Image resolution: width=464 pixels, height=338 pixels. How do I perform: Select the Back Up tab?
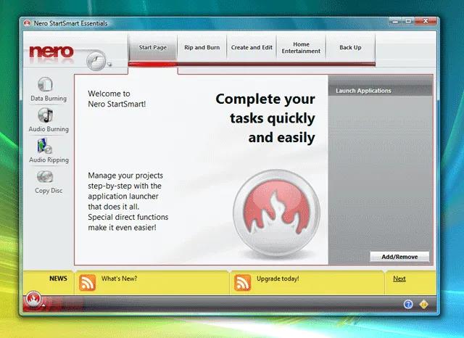[350, 48]
